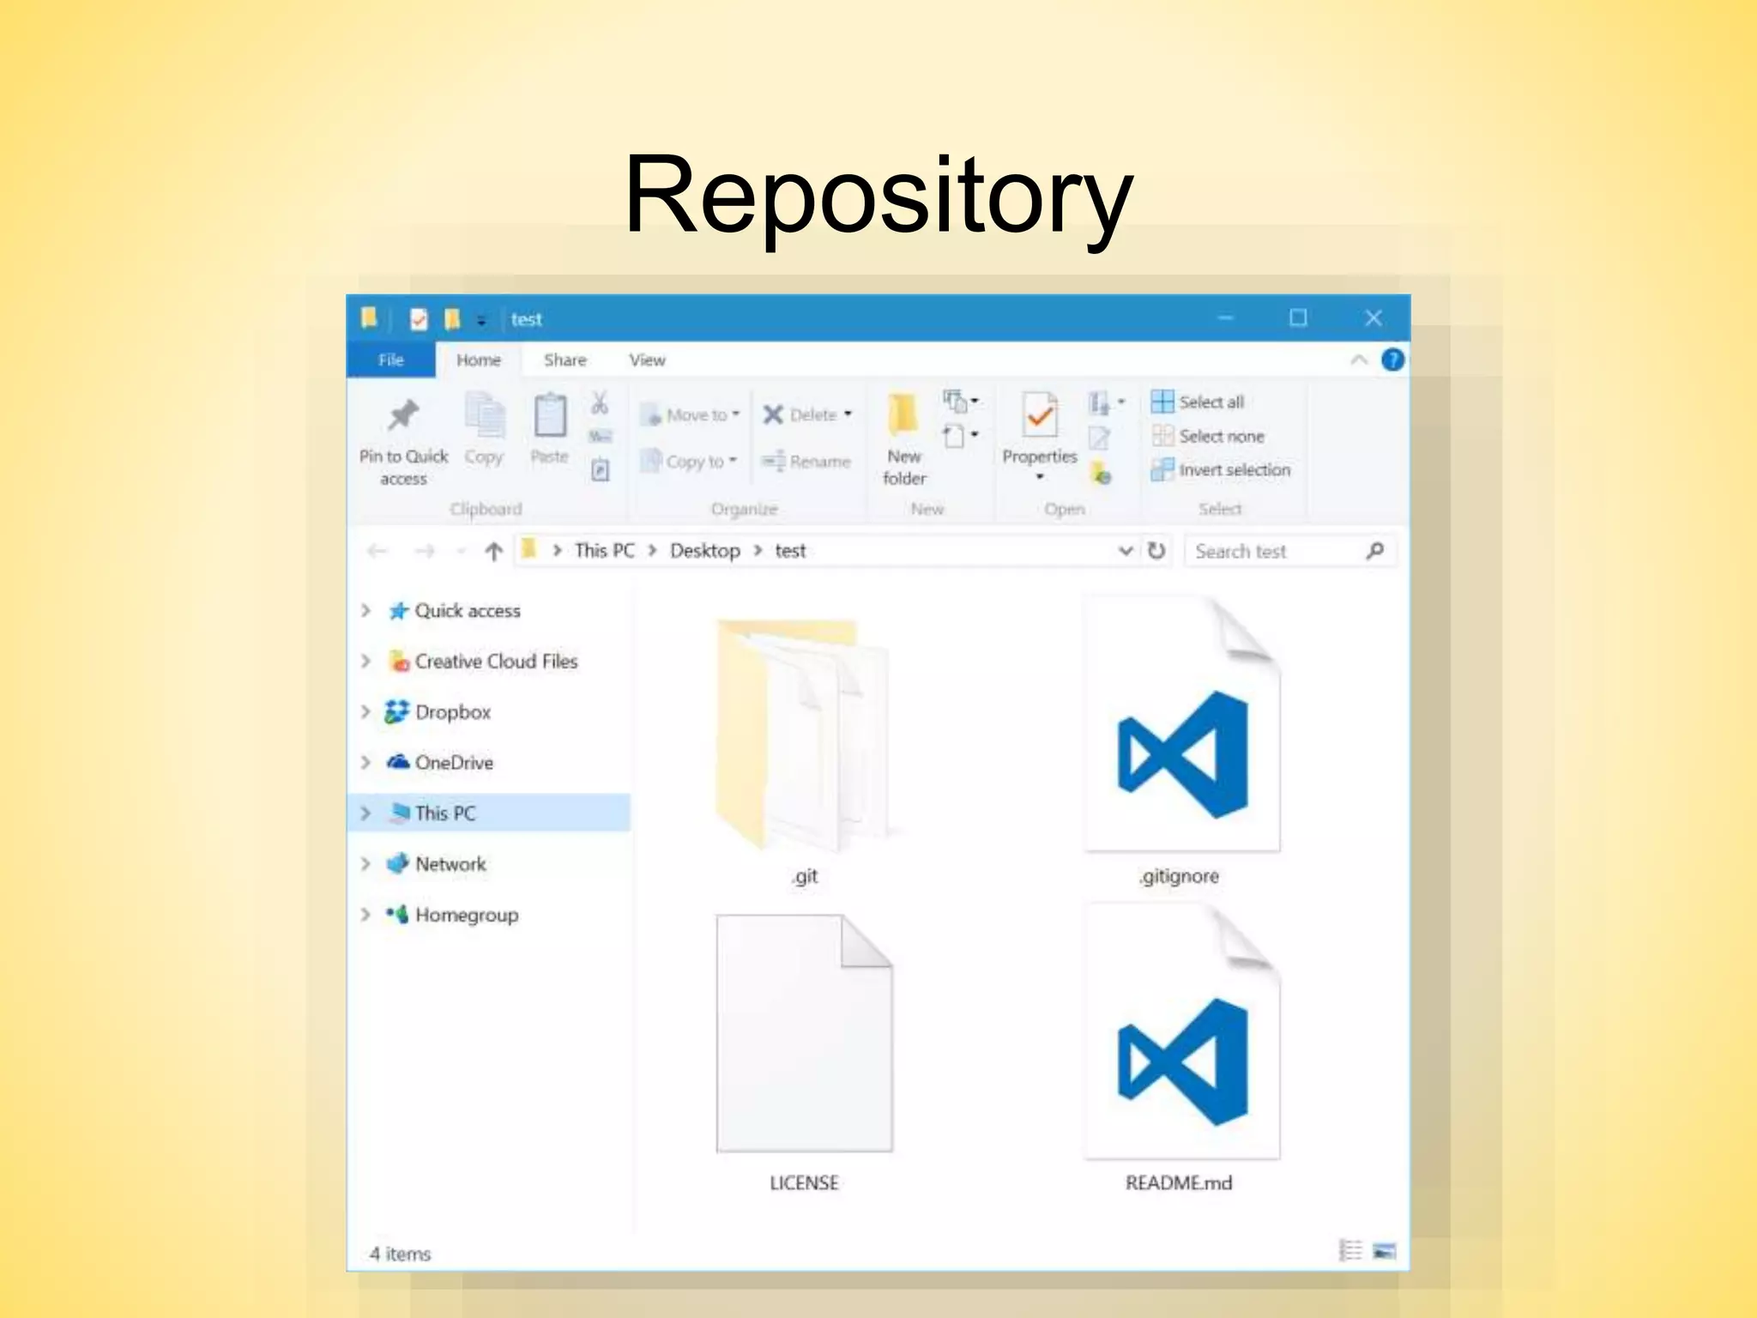
Task: Click the Paste shortcut icon
Action: (600, 469)
